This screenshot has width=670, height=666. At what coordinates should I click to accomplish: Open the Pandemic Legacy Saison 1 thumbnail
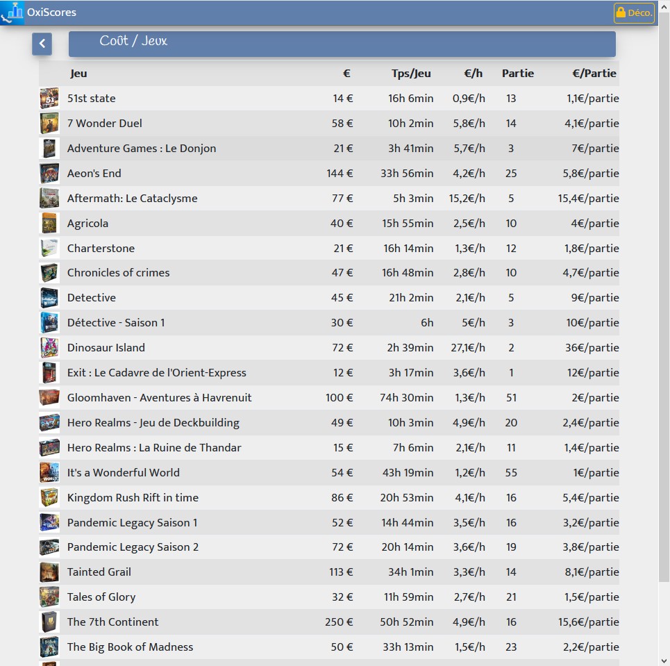click(x=49, y=522)
